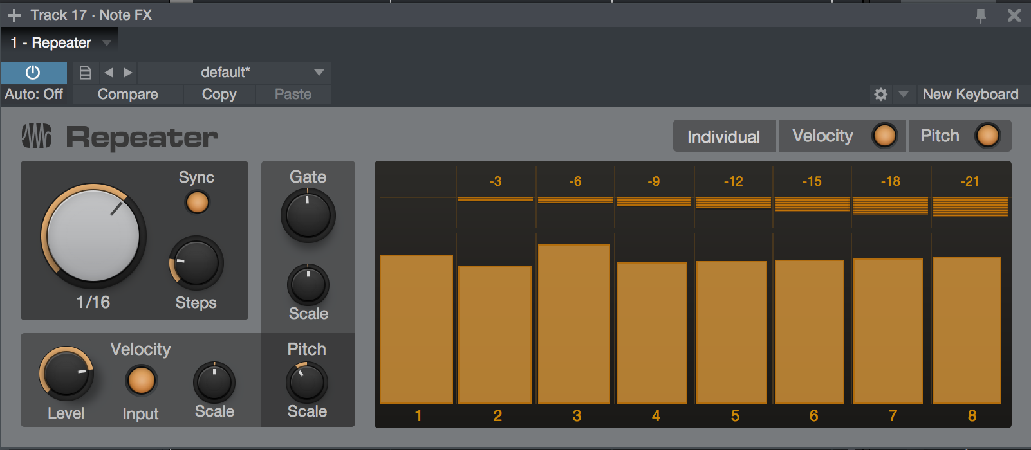Screen dimensions: 1031x450
Task: Click the step 7 velocity bar
Action: click(888, 331)
